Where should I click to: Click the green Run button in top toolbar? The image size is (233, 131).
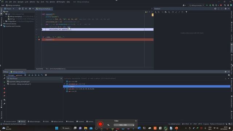tap(207, 5)
